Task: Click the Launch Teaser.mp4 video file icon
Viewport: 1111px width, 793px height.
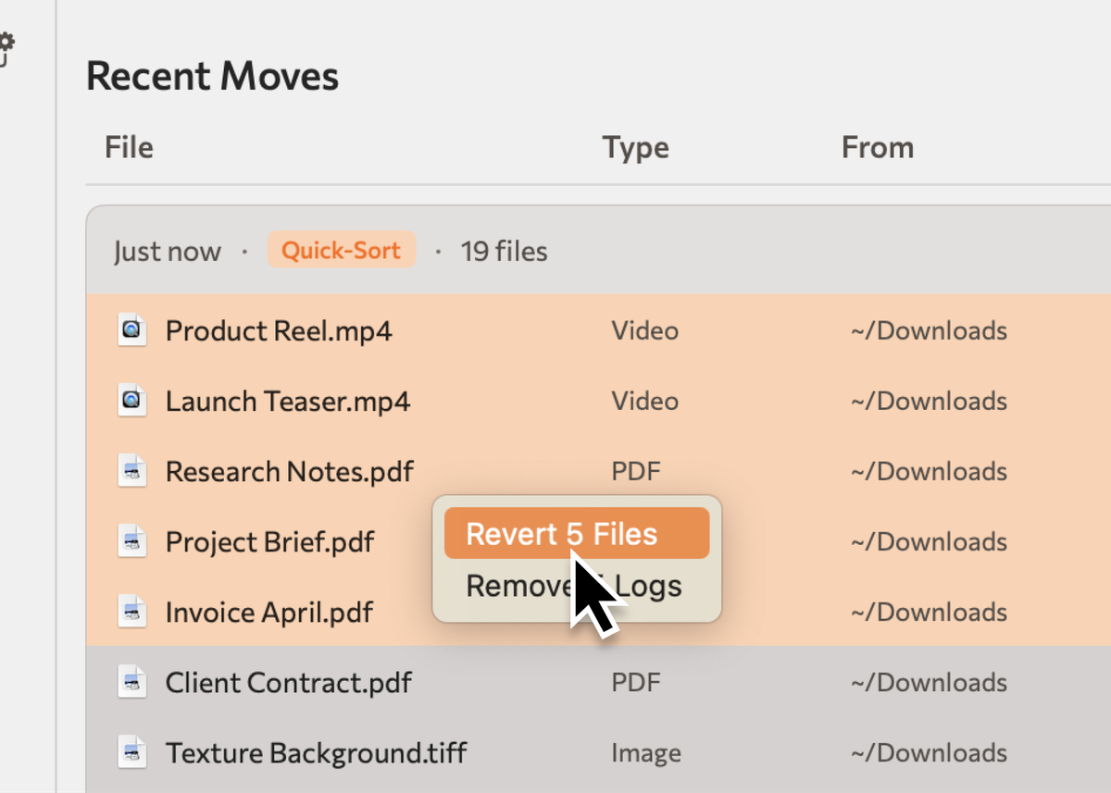Action: [x=132, y=401]
